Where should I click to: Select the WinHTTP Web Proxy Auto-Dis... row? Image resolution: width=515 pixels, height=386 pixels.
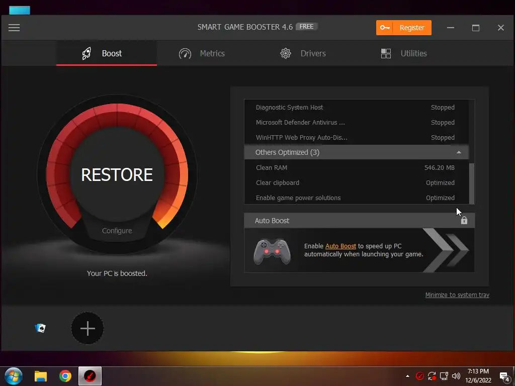[x=357, y=138]
